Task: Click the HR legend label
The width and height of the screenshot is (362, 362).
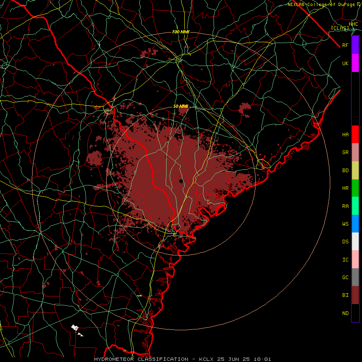Action: click(346, 188)
